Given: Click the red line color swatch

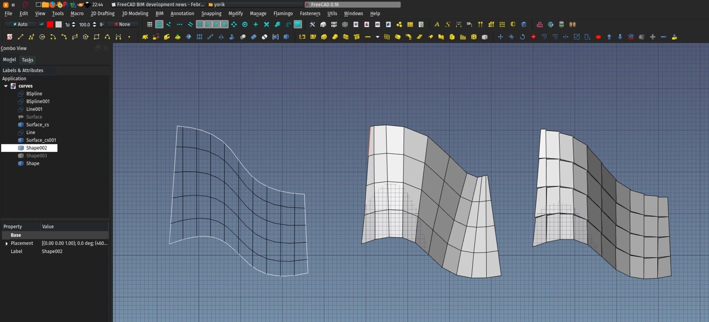Looking at the screenshot, I should [x=50, y=24].
